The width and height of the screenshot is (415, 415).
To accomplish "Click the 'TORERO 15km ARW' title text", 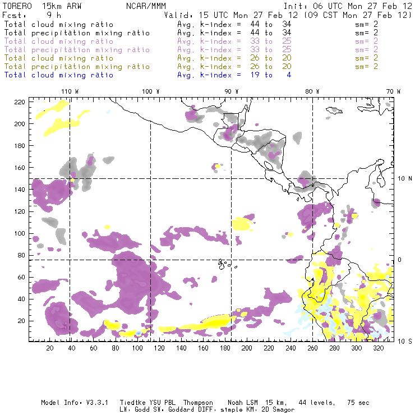I will [x=42, y=6].
